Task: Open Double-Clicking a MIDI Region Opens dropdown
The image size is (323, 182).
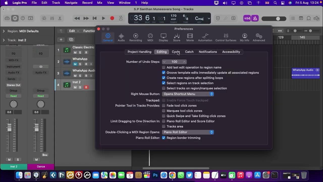Action: point(188,132)
